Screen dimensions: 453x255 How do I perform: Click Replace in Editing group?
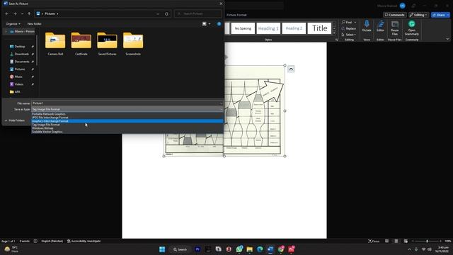(x=349, y=28)
